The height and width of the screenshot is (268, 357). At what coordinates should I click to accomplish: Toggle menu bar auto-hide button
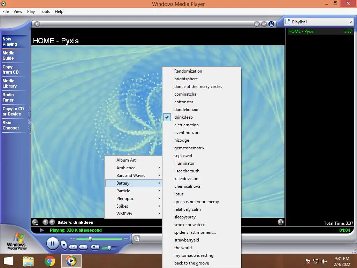pos(37,24)
